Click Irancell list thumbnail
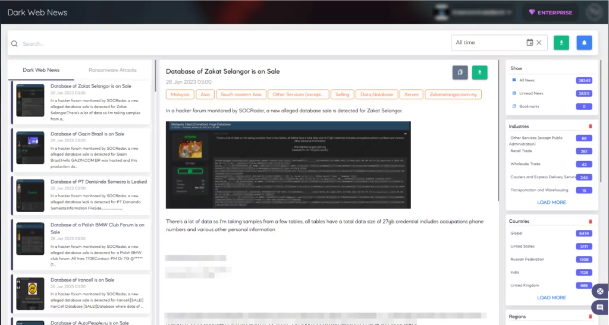 pyautogui.click(x=30, y=294)
